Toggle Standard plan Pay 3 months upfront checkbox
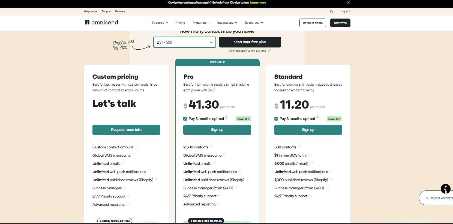Screen dimensions: 453x224 [276, 119]
